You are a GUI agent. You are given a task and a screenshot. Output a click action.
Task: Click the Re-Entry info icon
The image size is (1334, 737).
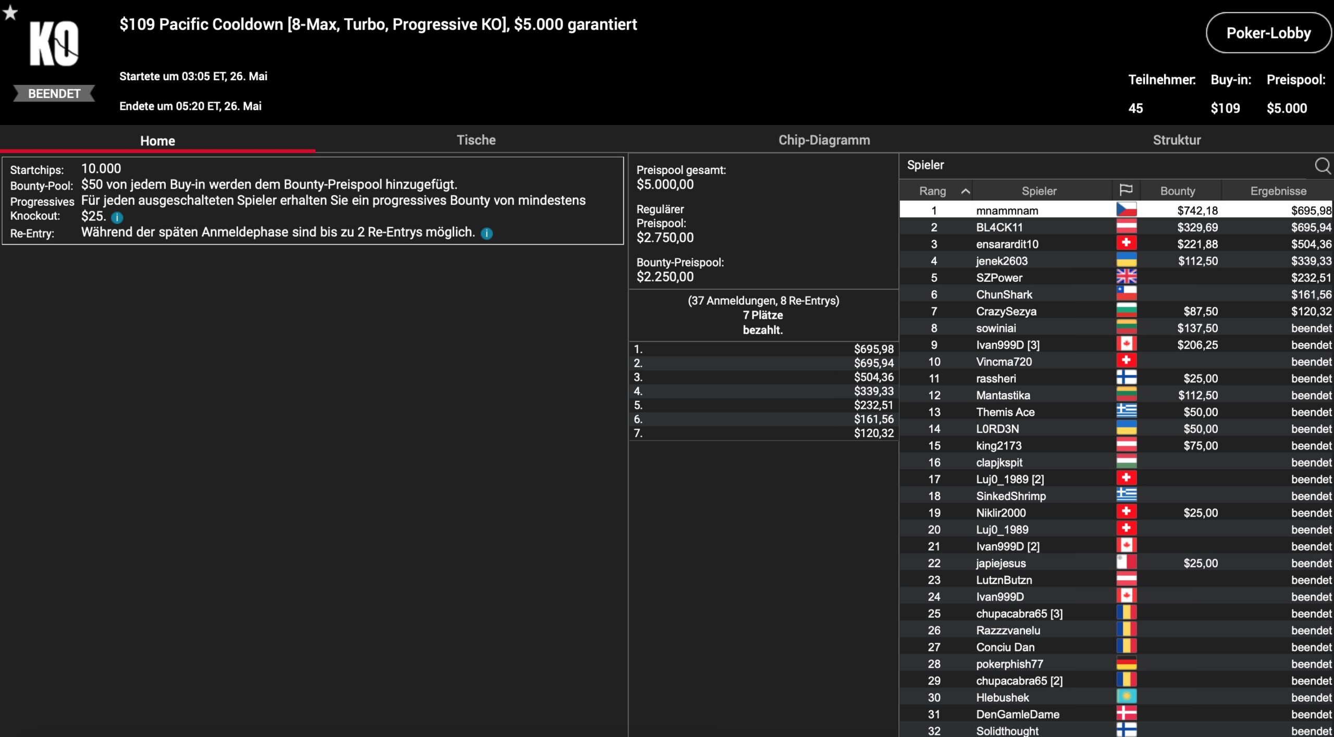[x=487, y=233]
